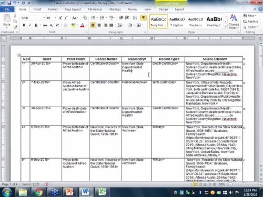Click Borders icon
The image size is (263, 197).
click(139, 25)
